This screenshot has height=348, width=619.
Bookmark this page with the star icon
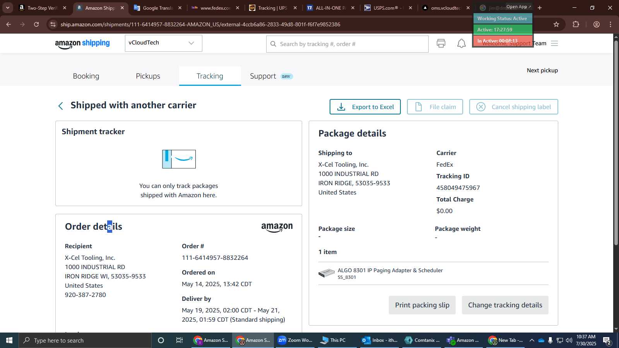click(556, 24)
